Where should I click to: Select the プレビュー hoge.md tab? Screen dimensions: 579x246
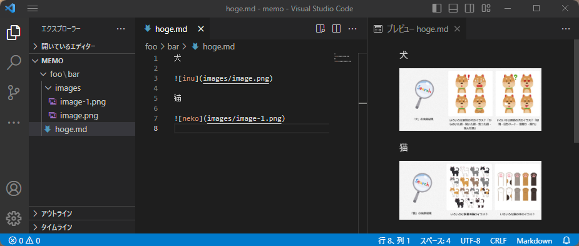pos(418,29)
